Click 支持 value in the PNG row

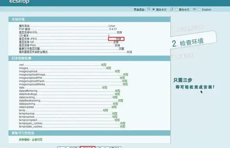click(117, 45)
